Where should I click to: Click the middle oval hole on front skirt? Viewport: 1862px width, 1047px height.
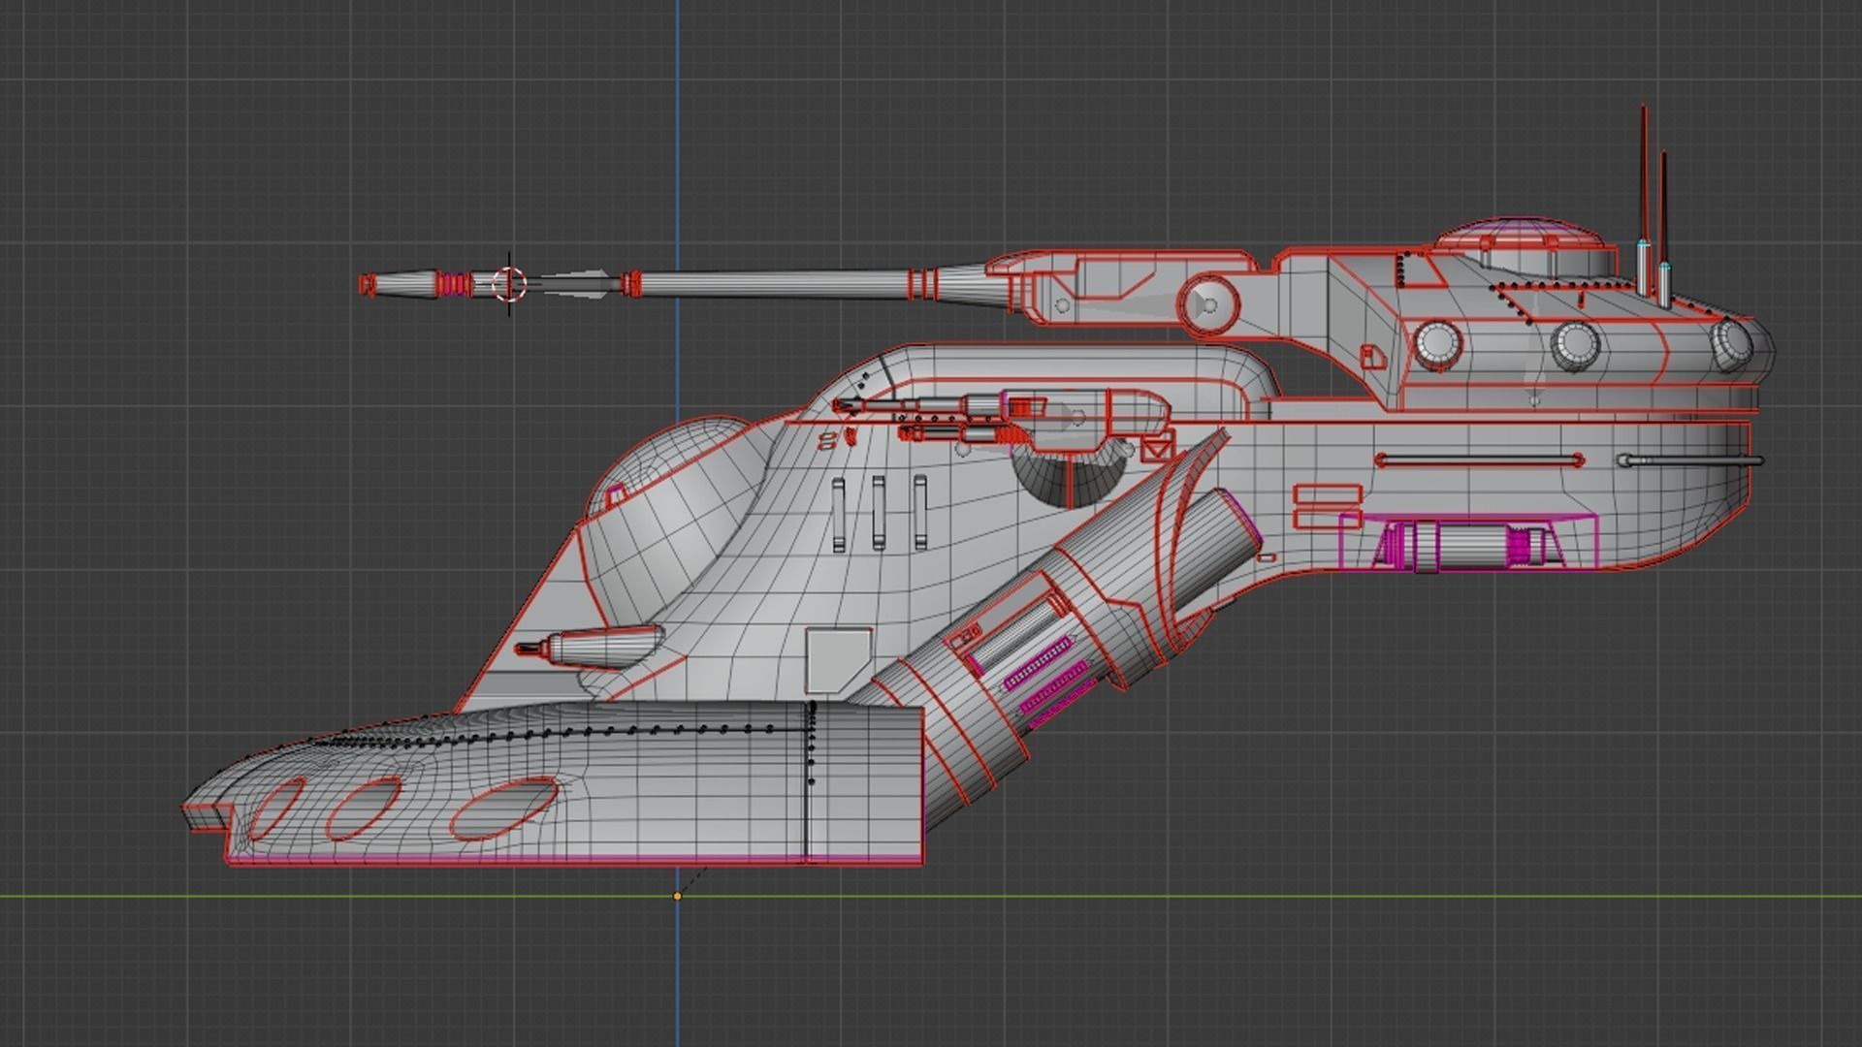point(364,808)
